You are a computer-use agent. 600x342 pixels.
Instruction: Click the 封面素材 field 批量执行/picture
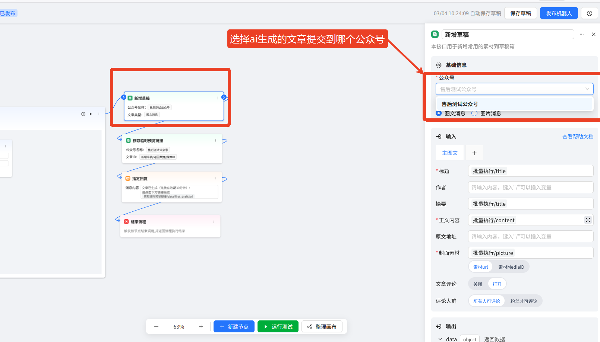tap(531, 253)
